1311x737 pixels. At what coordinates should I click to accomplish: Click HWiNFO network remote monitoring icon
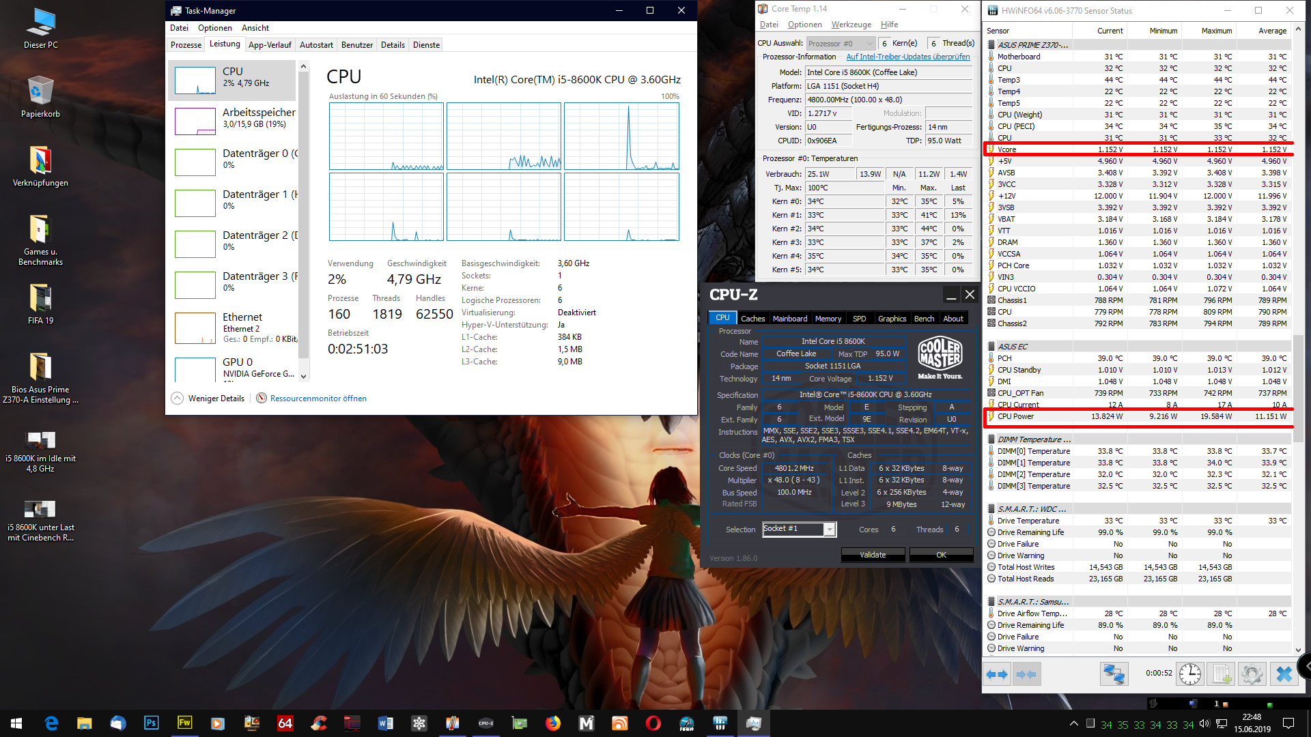(x=1114, y=674)
